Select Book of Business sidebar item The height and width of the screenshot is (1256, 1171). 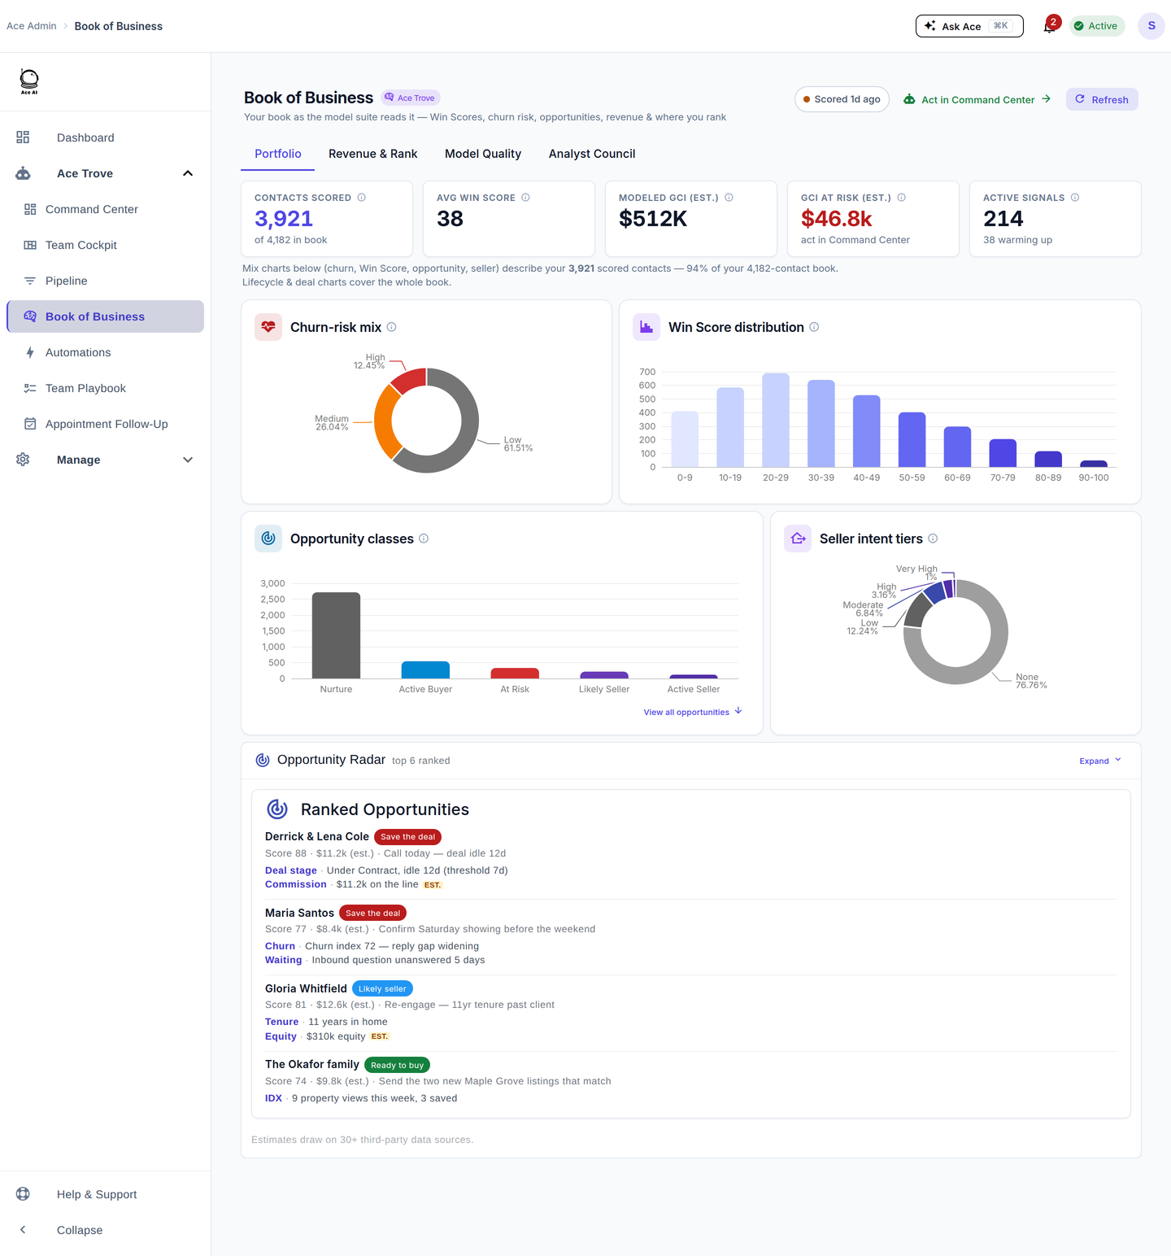(x=106, y=316)
